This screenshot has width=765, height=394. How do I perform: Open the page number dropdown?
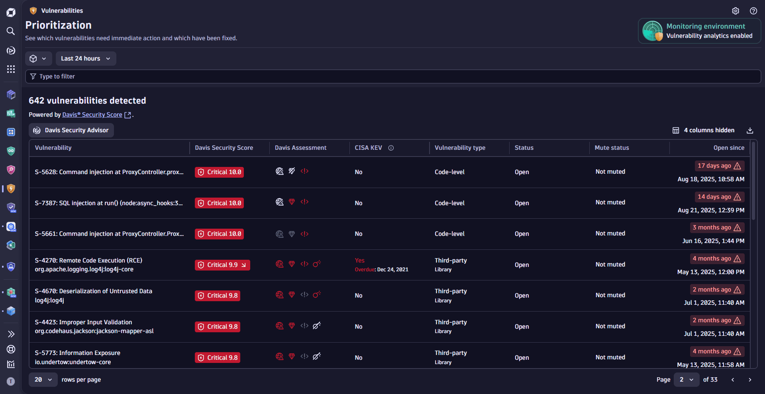pyautogui.click(x=687, y=380)
